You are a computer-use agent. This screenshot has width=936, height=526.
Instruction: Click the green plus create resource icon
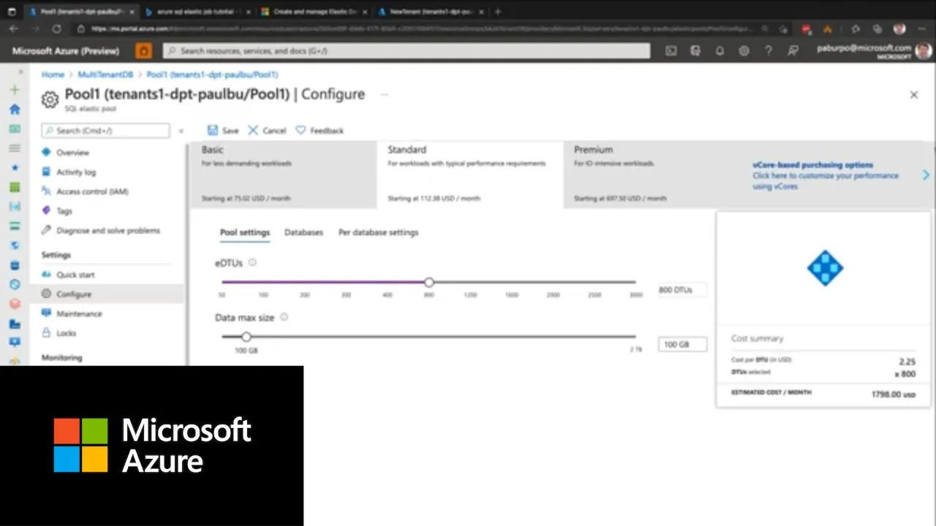click(x=15, y=90)
